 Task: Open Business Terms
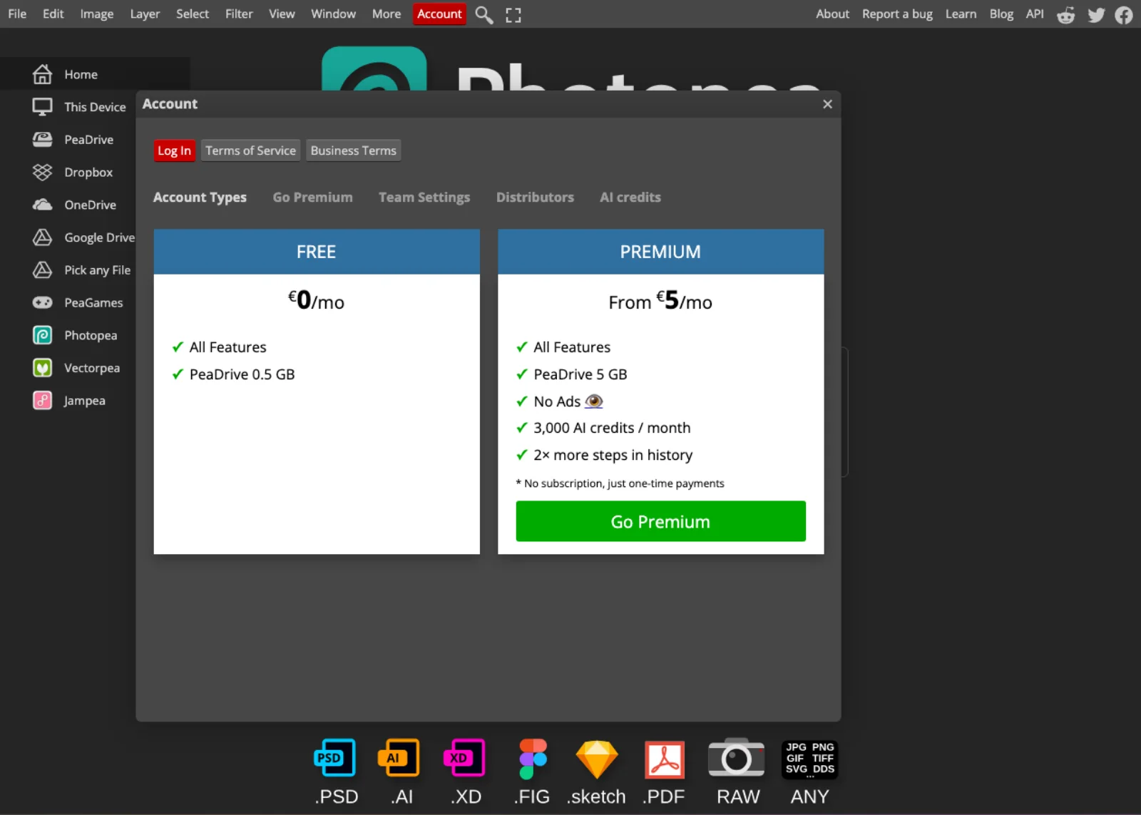[354, 150]
